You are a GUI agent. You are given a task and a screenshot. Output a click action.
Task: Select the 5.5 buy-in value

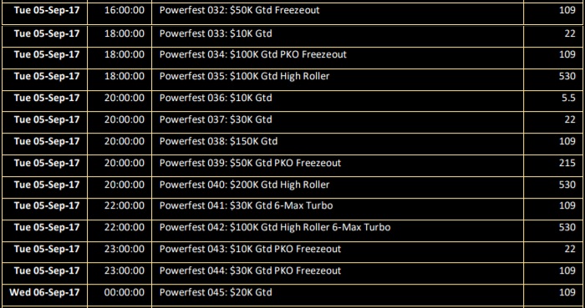coord(568,98)
